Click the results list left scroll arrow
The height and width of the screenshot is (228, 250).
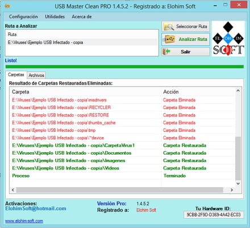click(x=13, y=190)
